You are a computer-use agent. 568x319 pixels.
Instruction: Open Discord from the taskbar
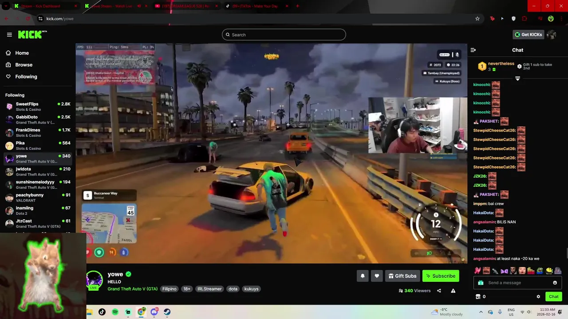pos(154,312)
